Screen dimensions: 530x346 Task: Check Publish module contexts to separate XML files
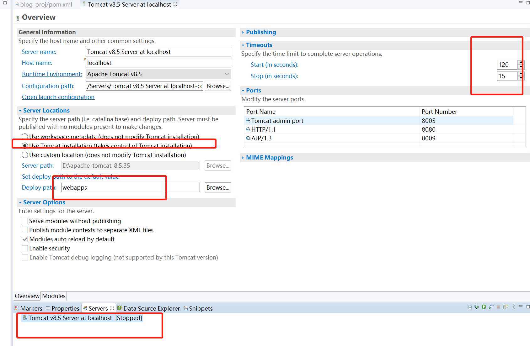[x=25, y=230]
